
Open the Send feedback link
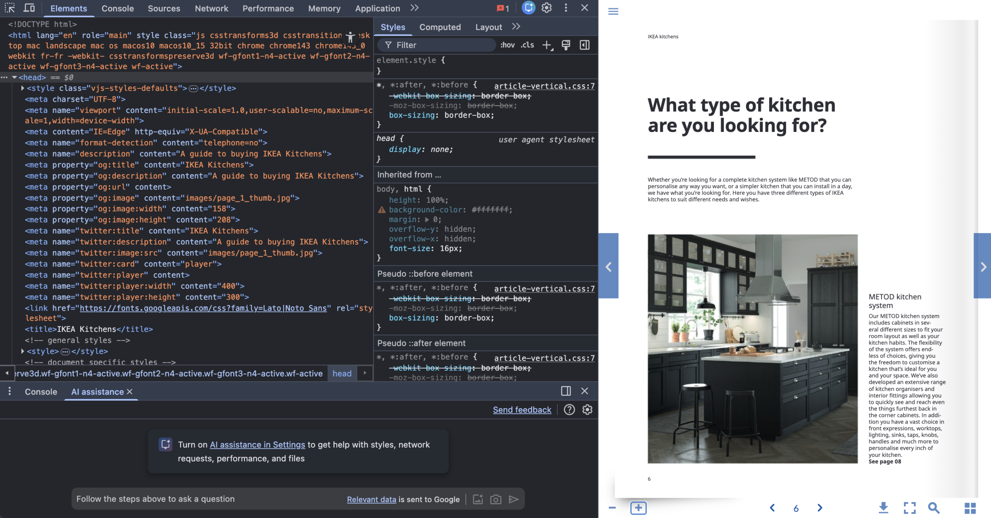[521, 410]
